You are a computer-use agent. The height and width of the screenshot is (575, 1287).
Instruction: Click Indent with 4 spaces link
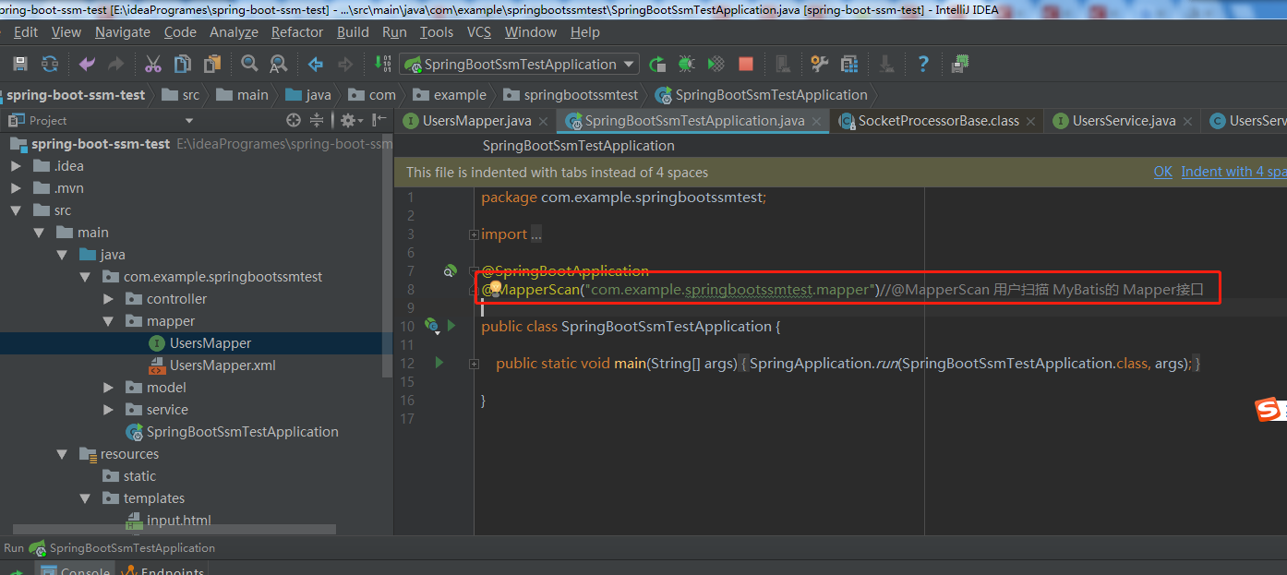(x=1233, y=172)
